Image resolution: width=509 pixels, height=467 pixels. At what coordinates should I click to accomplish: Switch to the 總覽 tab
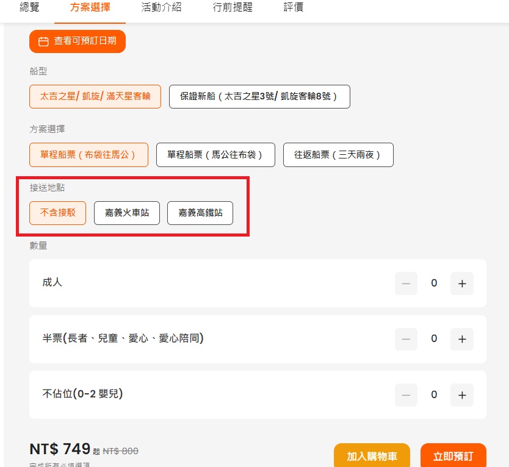tap(29, 8)
